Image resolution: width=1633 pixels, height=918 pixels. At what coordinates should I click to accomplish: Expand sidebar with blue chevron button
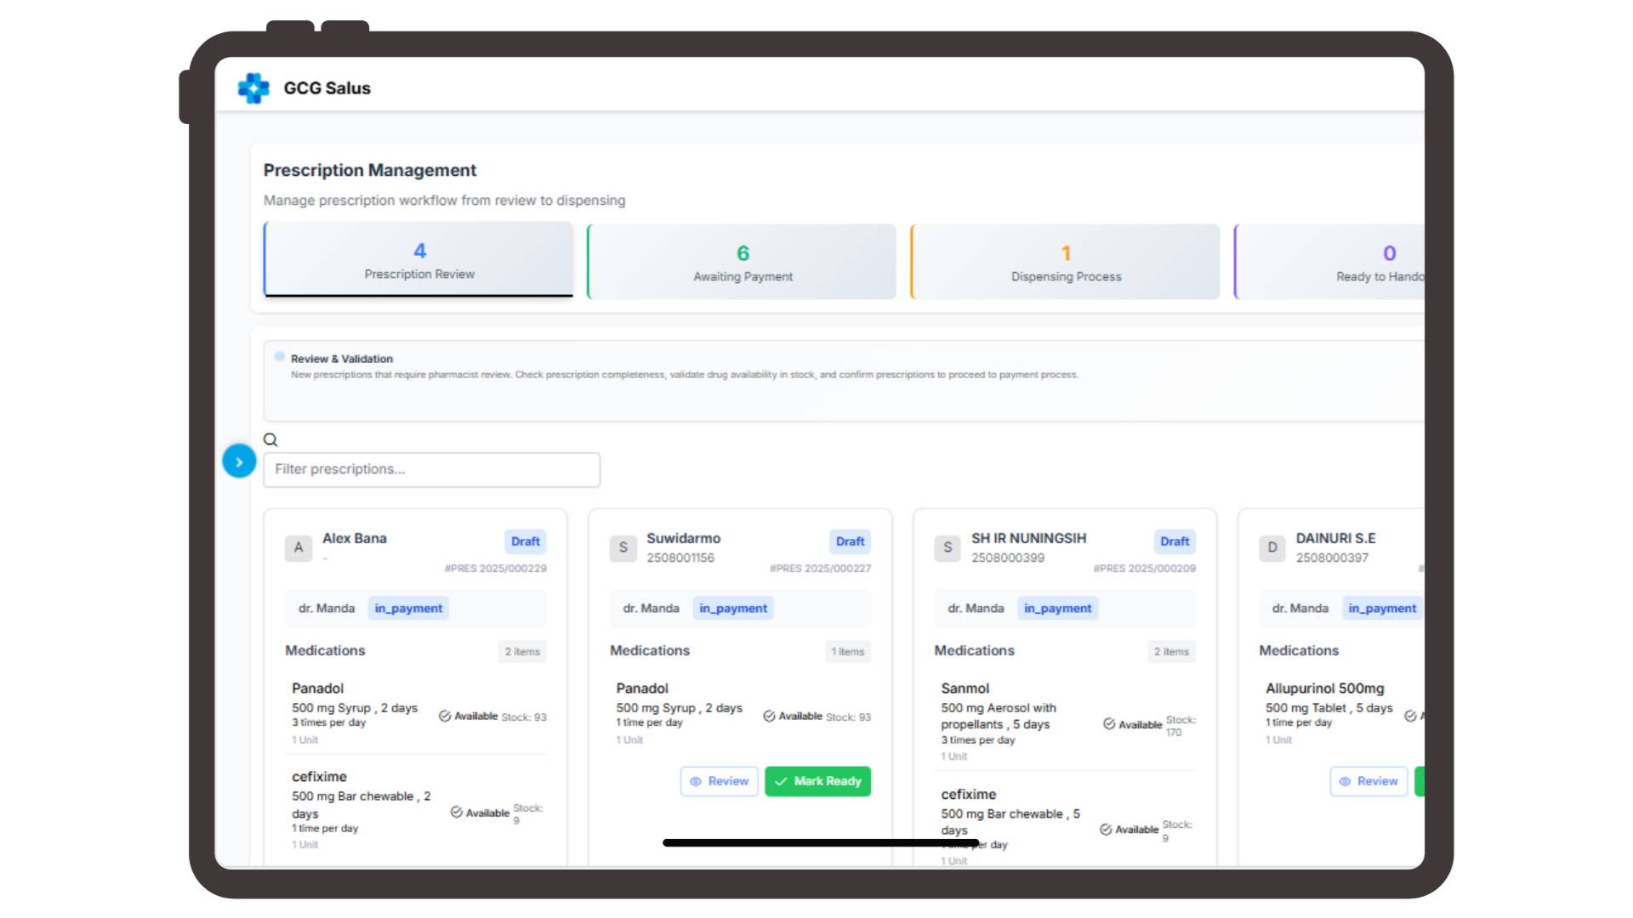[239, 462]
